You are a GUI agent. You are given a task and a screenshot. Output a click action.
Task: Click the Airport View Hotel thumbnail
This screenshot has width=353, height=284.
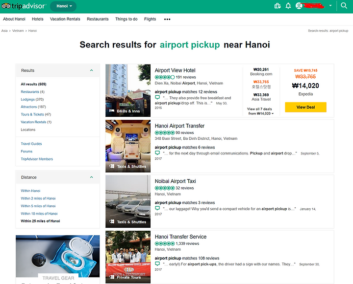(x=128, y=90)
